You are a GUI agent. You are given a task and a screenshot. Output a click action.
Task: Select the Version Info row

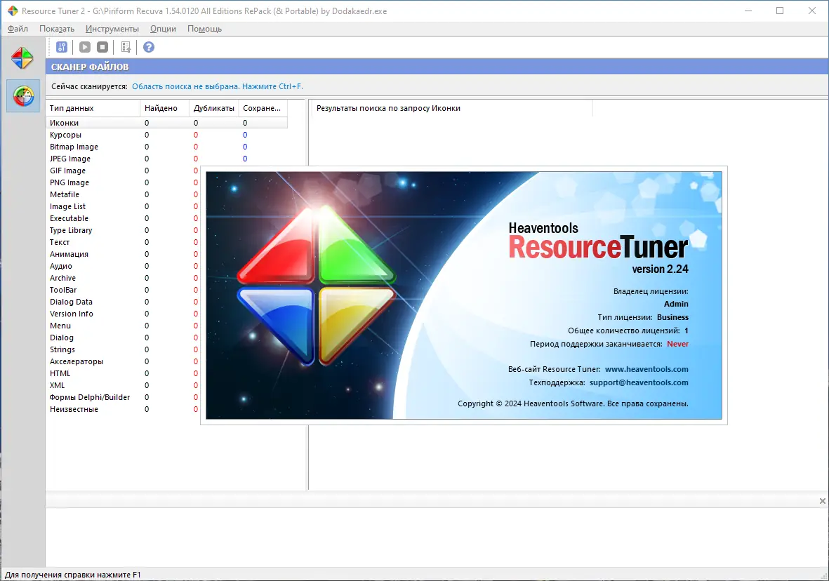tap(123, 314)
